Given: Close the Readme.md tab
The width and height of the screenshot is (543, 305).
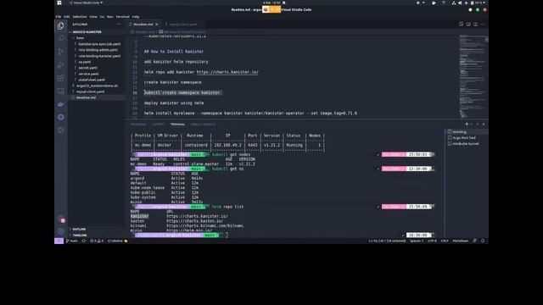Looking at the screenshot, I should coord(157,25).
